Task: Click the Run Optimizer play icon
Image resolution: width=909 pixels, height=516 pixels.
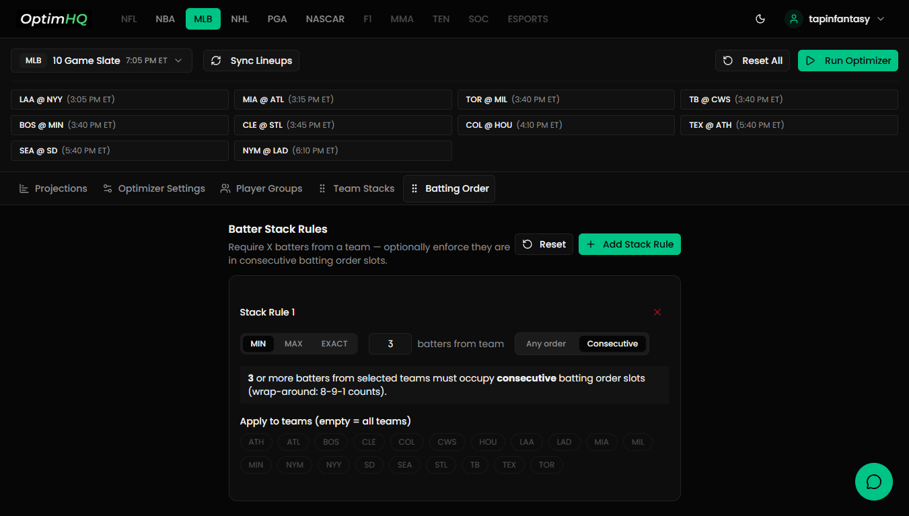Action: (x=811, y=61)
